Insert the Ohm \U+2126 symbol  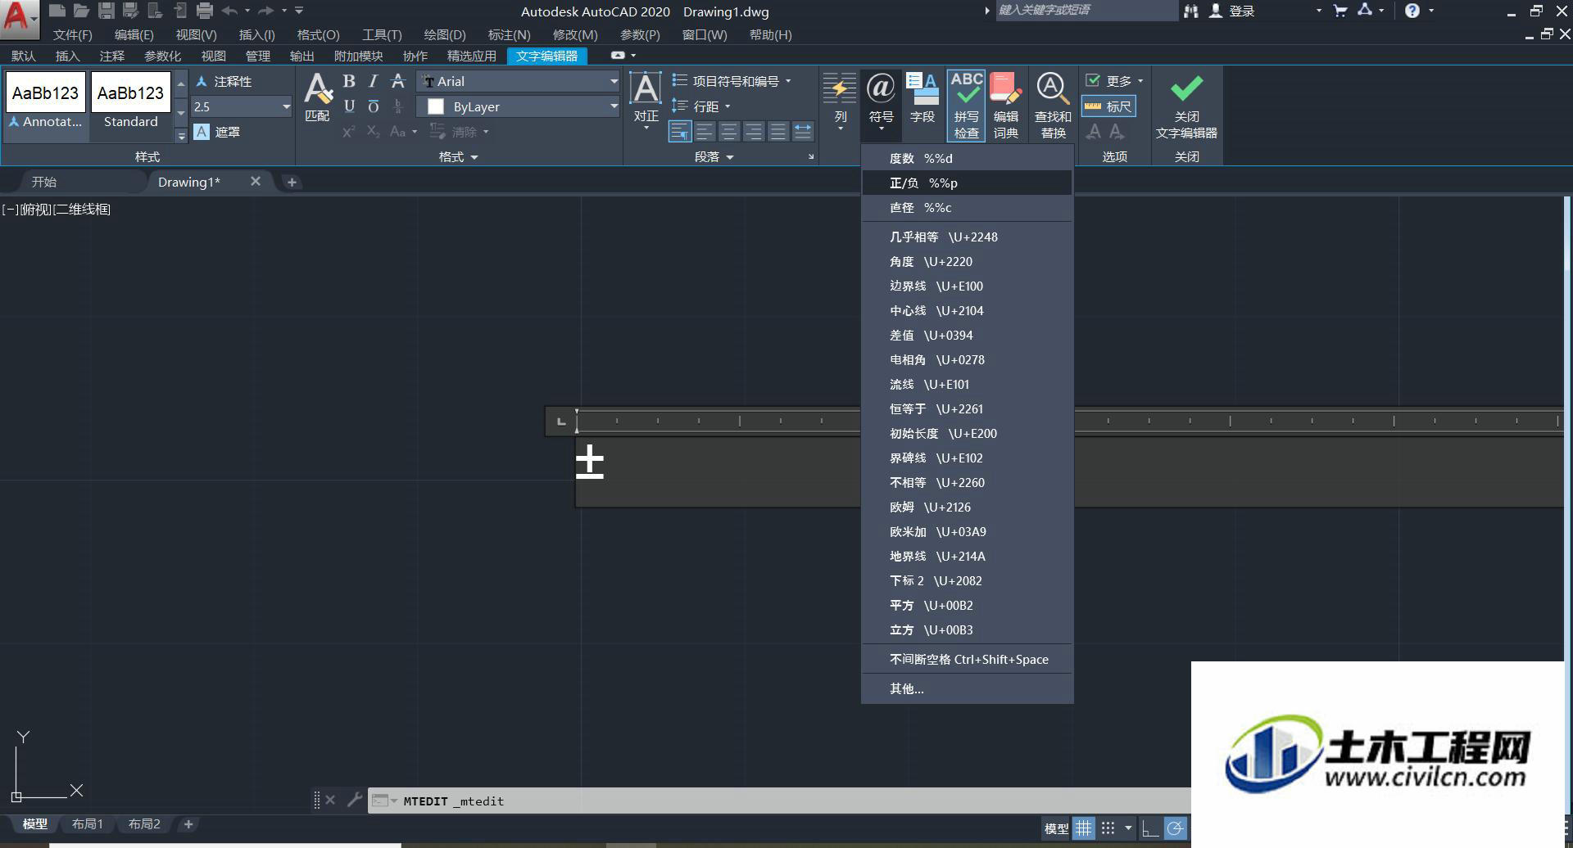click(967, 507)
